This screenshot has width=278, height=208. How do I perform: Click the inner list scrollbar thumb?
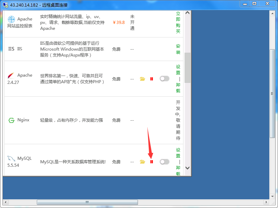point(187,68)
